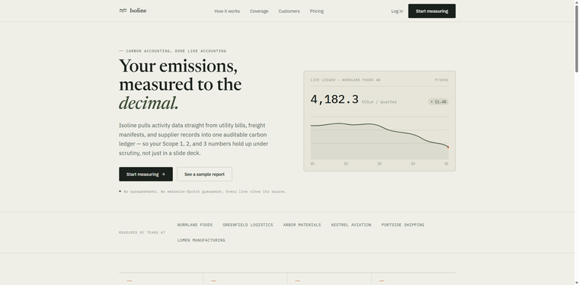The height and width of the screenshot is (285, 579).
Task: Click the 4,182.3 emissions value
Action: (334, 99)
